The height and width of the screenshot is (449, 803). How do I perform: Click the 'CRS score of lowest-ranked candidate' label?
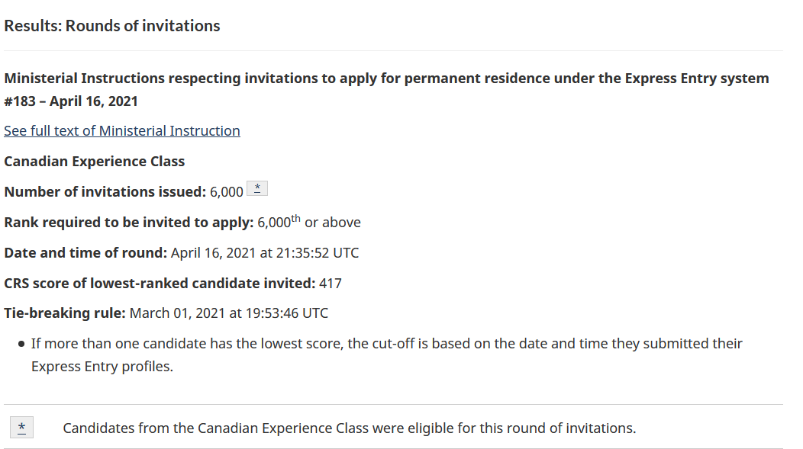pyautogui.click(x=160, y=284)
